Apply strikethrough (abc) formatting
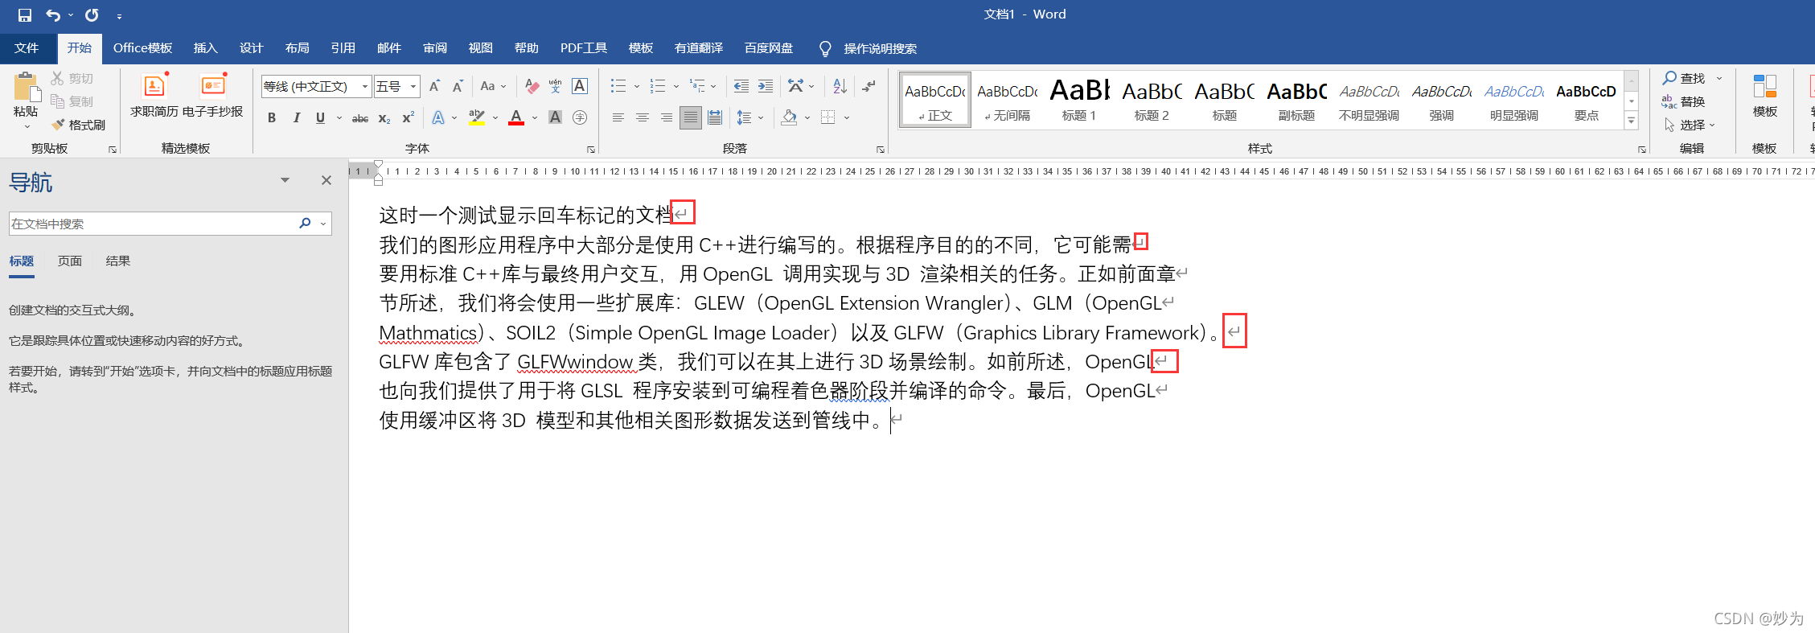Viewport: 1815px width, 633px height. (360, 118)
